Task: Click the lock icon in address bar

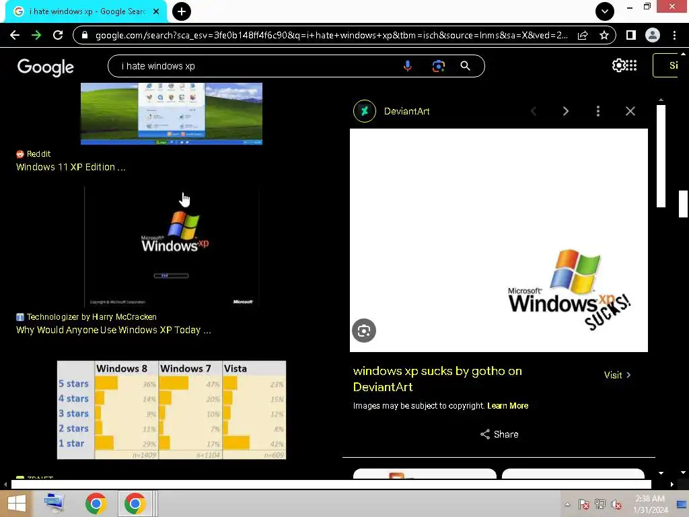Action: (85, 35)
